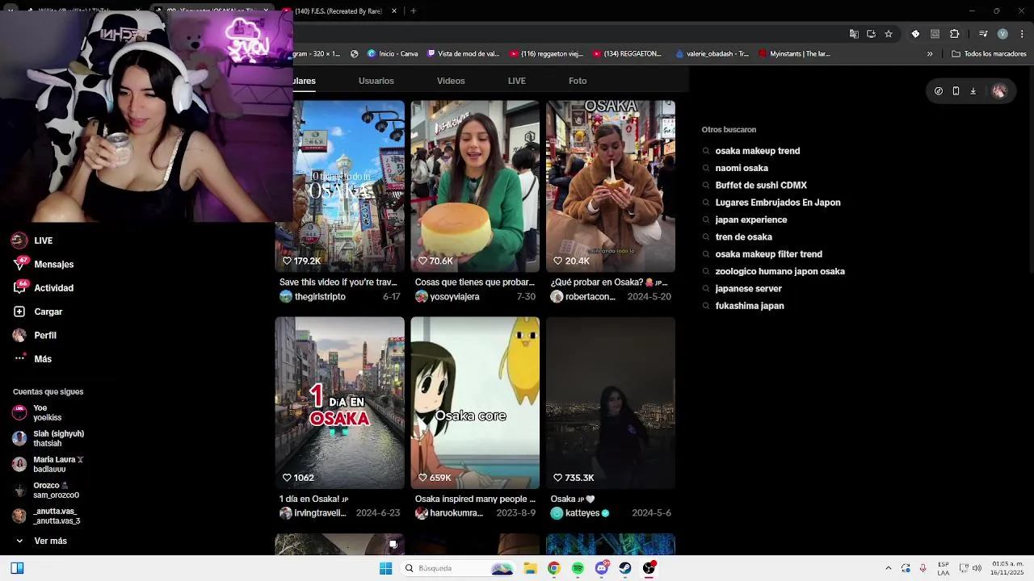Search for japan experience suggestion
Screen dimensions: 1034x581
pos(750,219)
